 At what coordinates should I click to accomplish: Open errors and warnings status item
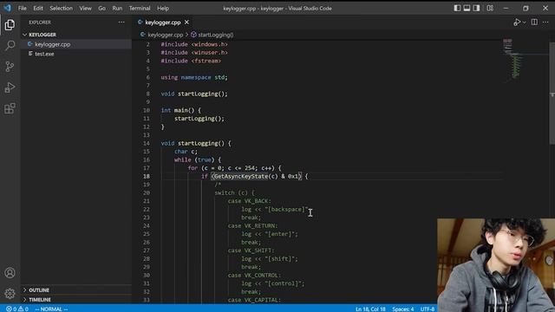[17, 309]
